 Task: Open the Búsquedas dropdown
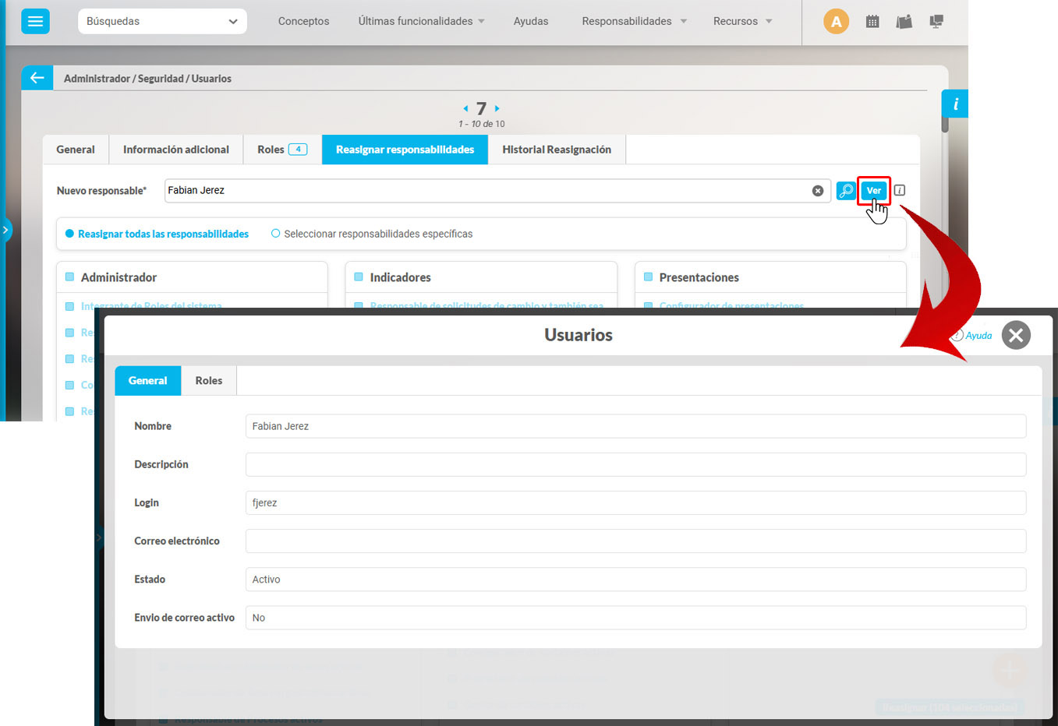(162, 21)
